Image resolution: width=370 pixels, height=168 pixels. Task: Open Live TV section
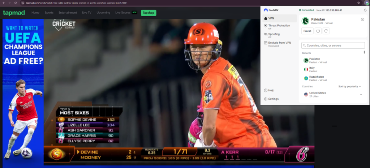pyautogui.click(x=87, y=13)
